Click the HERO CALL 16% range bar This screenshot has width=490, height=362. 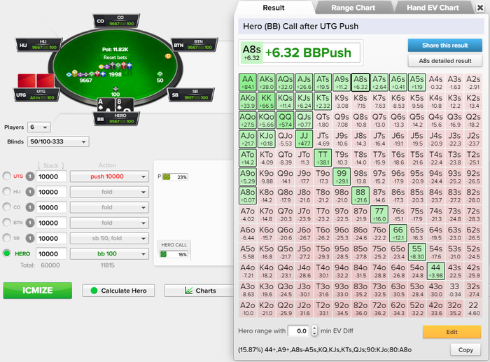tap(174, 254)
